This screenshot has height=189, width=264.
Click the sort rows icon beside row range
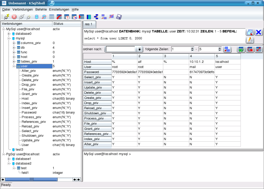coord(227,49)
